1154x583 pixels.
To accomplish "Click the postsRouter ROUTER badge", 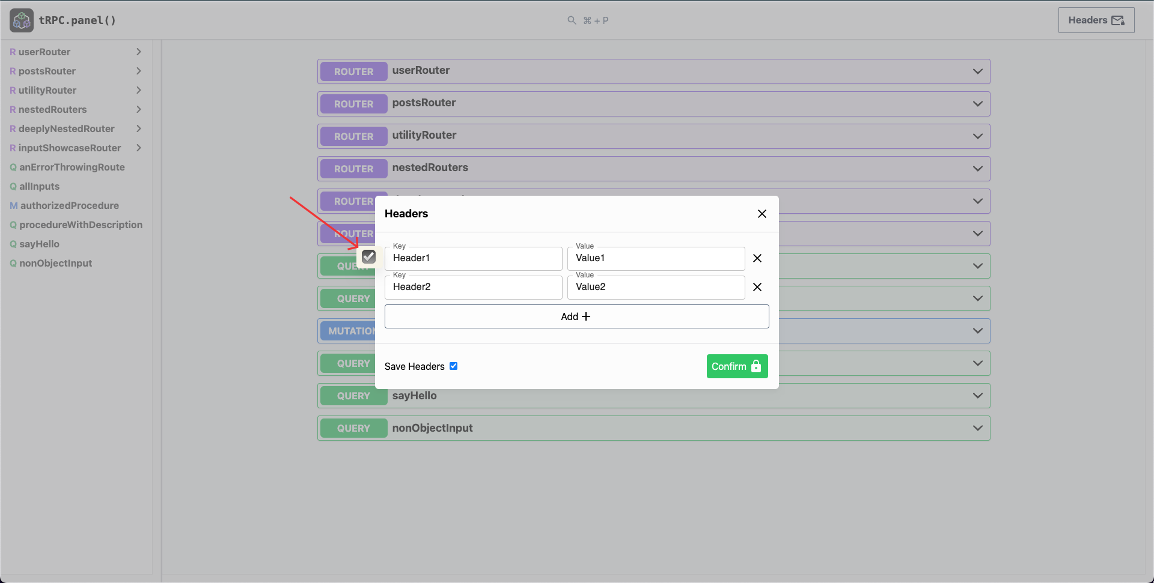I will [x=353, y=104].
